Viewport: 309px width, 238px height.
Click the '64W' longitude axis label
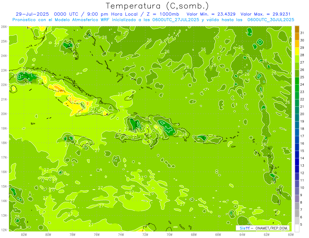coord(242,234)
